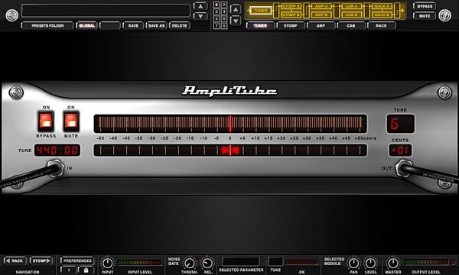
Task: Select routing configuration 2
Action: [x=223, y=5]
